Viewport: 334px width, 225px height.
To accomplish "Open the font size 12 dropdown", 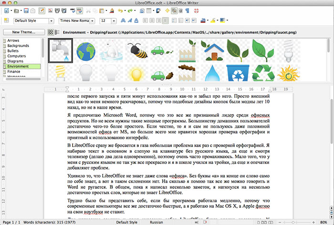I will (x=114, y=21).
